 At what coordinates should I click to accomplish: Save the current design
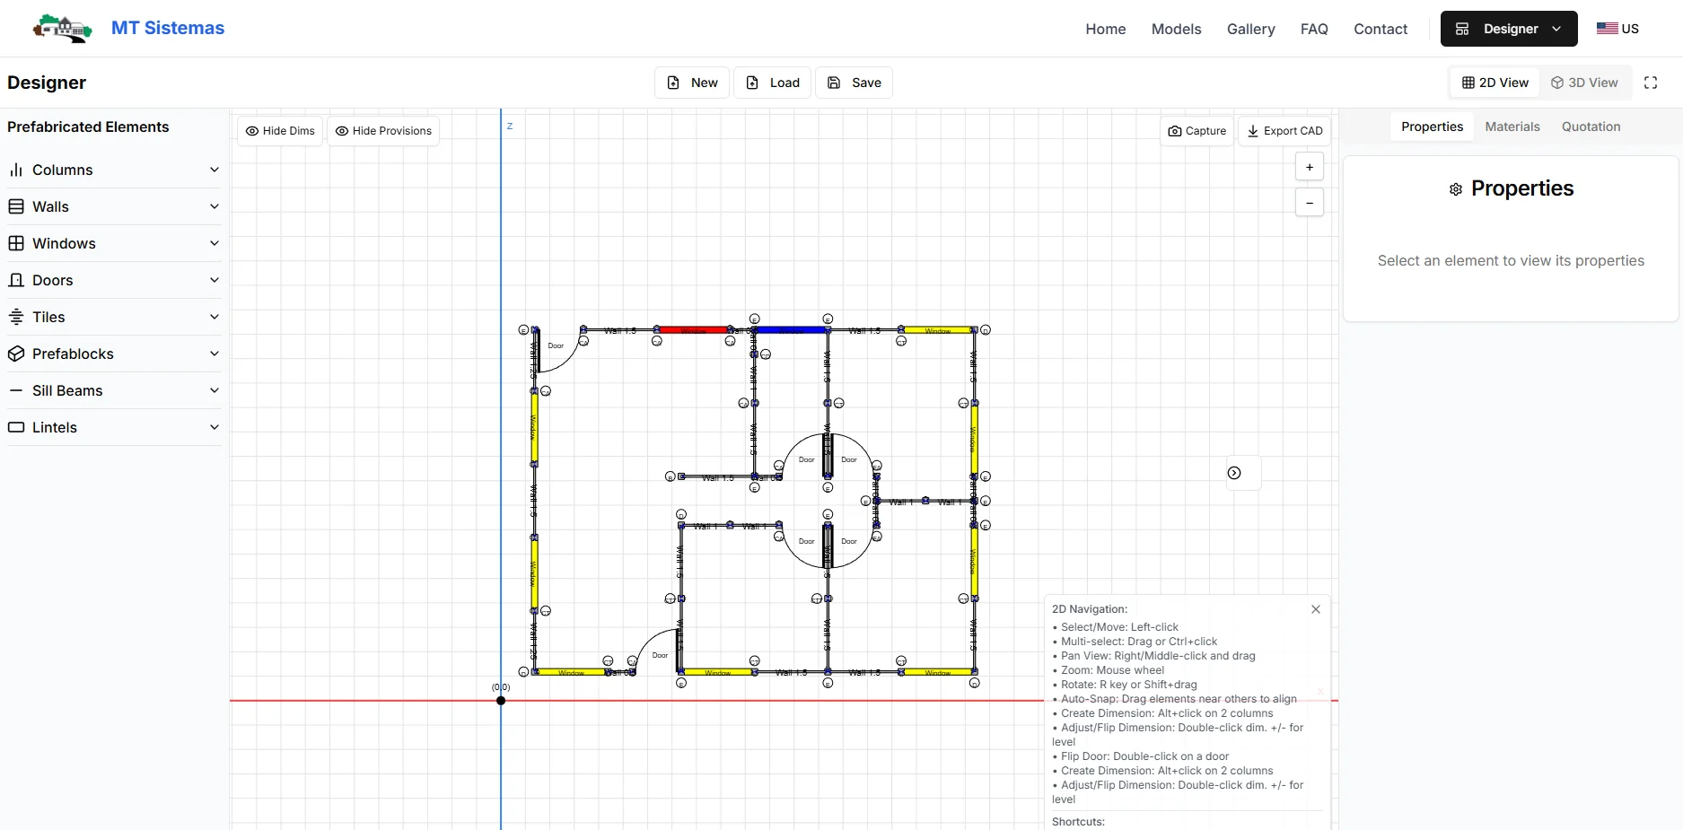(x=854, y=83)
